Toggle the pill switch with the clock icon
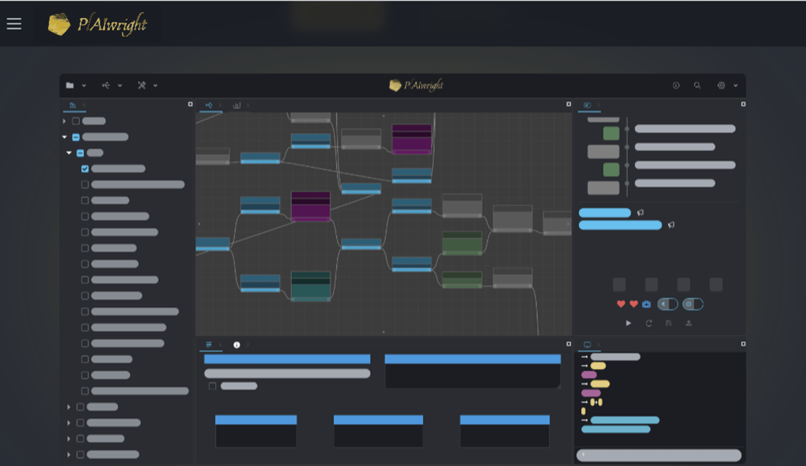This screenshot has width=806, height=466. coord(693,304)
